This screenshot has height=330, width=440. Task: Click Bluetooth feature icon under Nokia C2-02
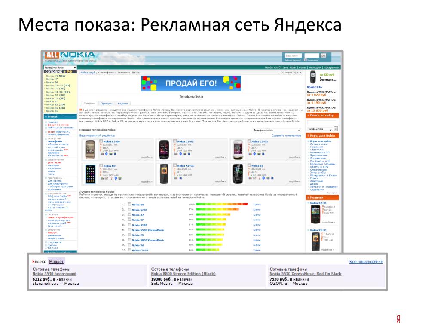pos(180,154)
